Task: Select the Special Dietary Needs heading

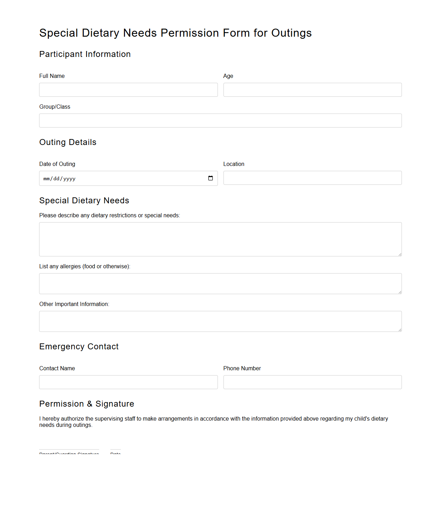Action: (84, 201)
